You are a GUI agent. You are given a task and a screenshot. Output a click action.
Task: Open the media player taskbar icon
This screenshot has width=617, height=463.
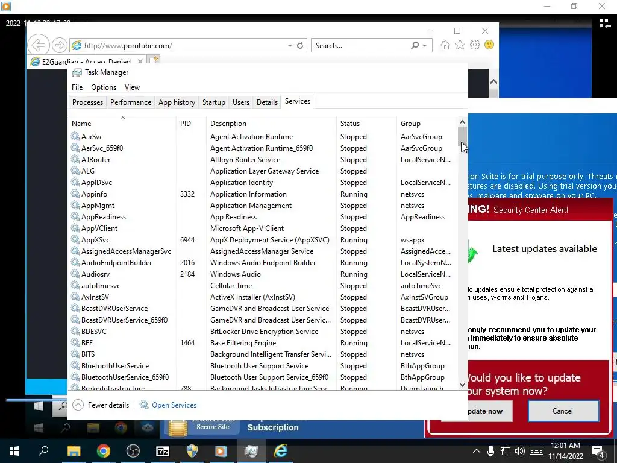[221, 451]
